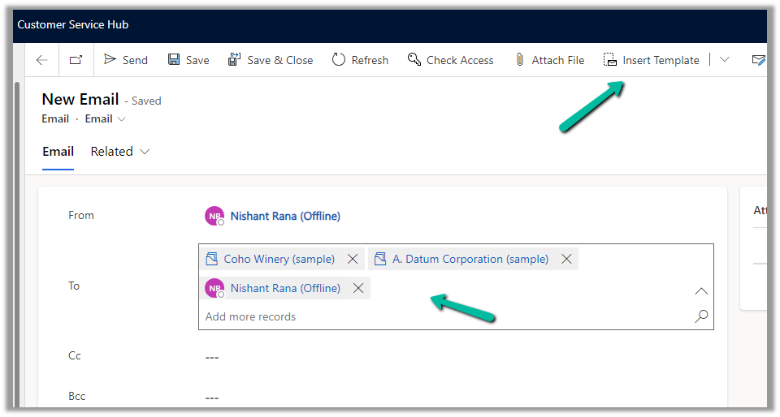The height and width of the screenshot is (417, 780).
Task: Click the Attach File paperclip icon
Action: pyautogui.click(x=520, y=60)
